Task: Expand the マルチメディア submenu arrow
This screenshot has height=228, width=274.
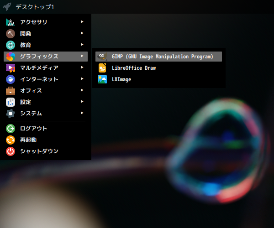Action: pyautogui.click(x=82, y=67)
